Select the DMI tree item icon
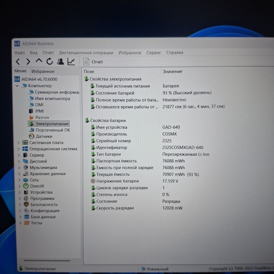The width and height of the screenshot is (274, 274). (31, 105)
